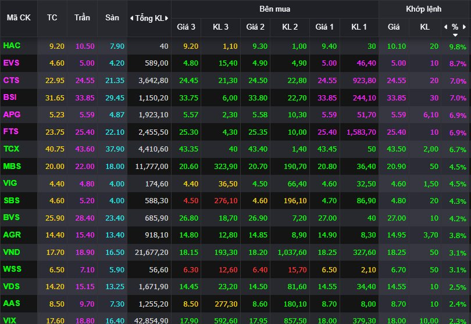Select HAC percent change 9.8%
The image size is (471, 324).
click(458, 47)
